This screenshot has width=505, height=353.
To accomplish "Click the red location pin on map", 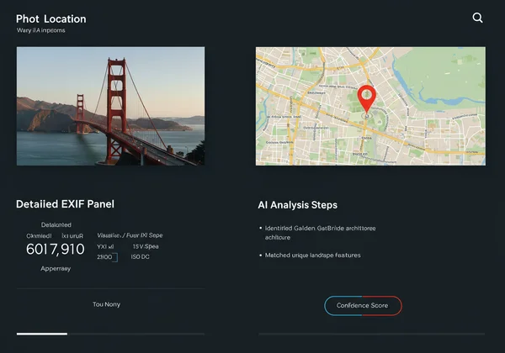I will [x=366, y=98].
